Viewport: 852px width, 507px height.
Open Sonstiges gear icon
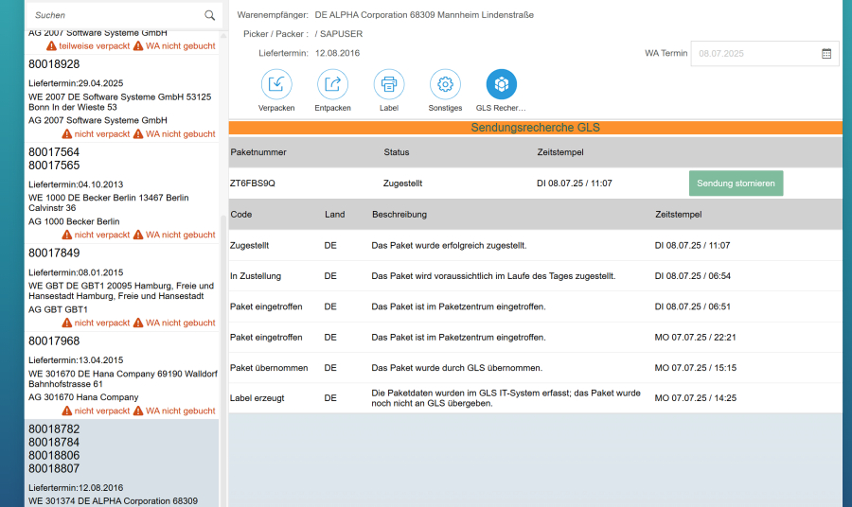coord(445,85)
